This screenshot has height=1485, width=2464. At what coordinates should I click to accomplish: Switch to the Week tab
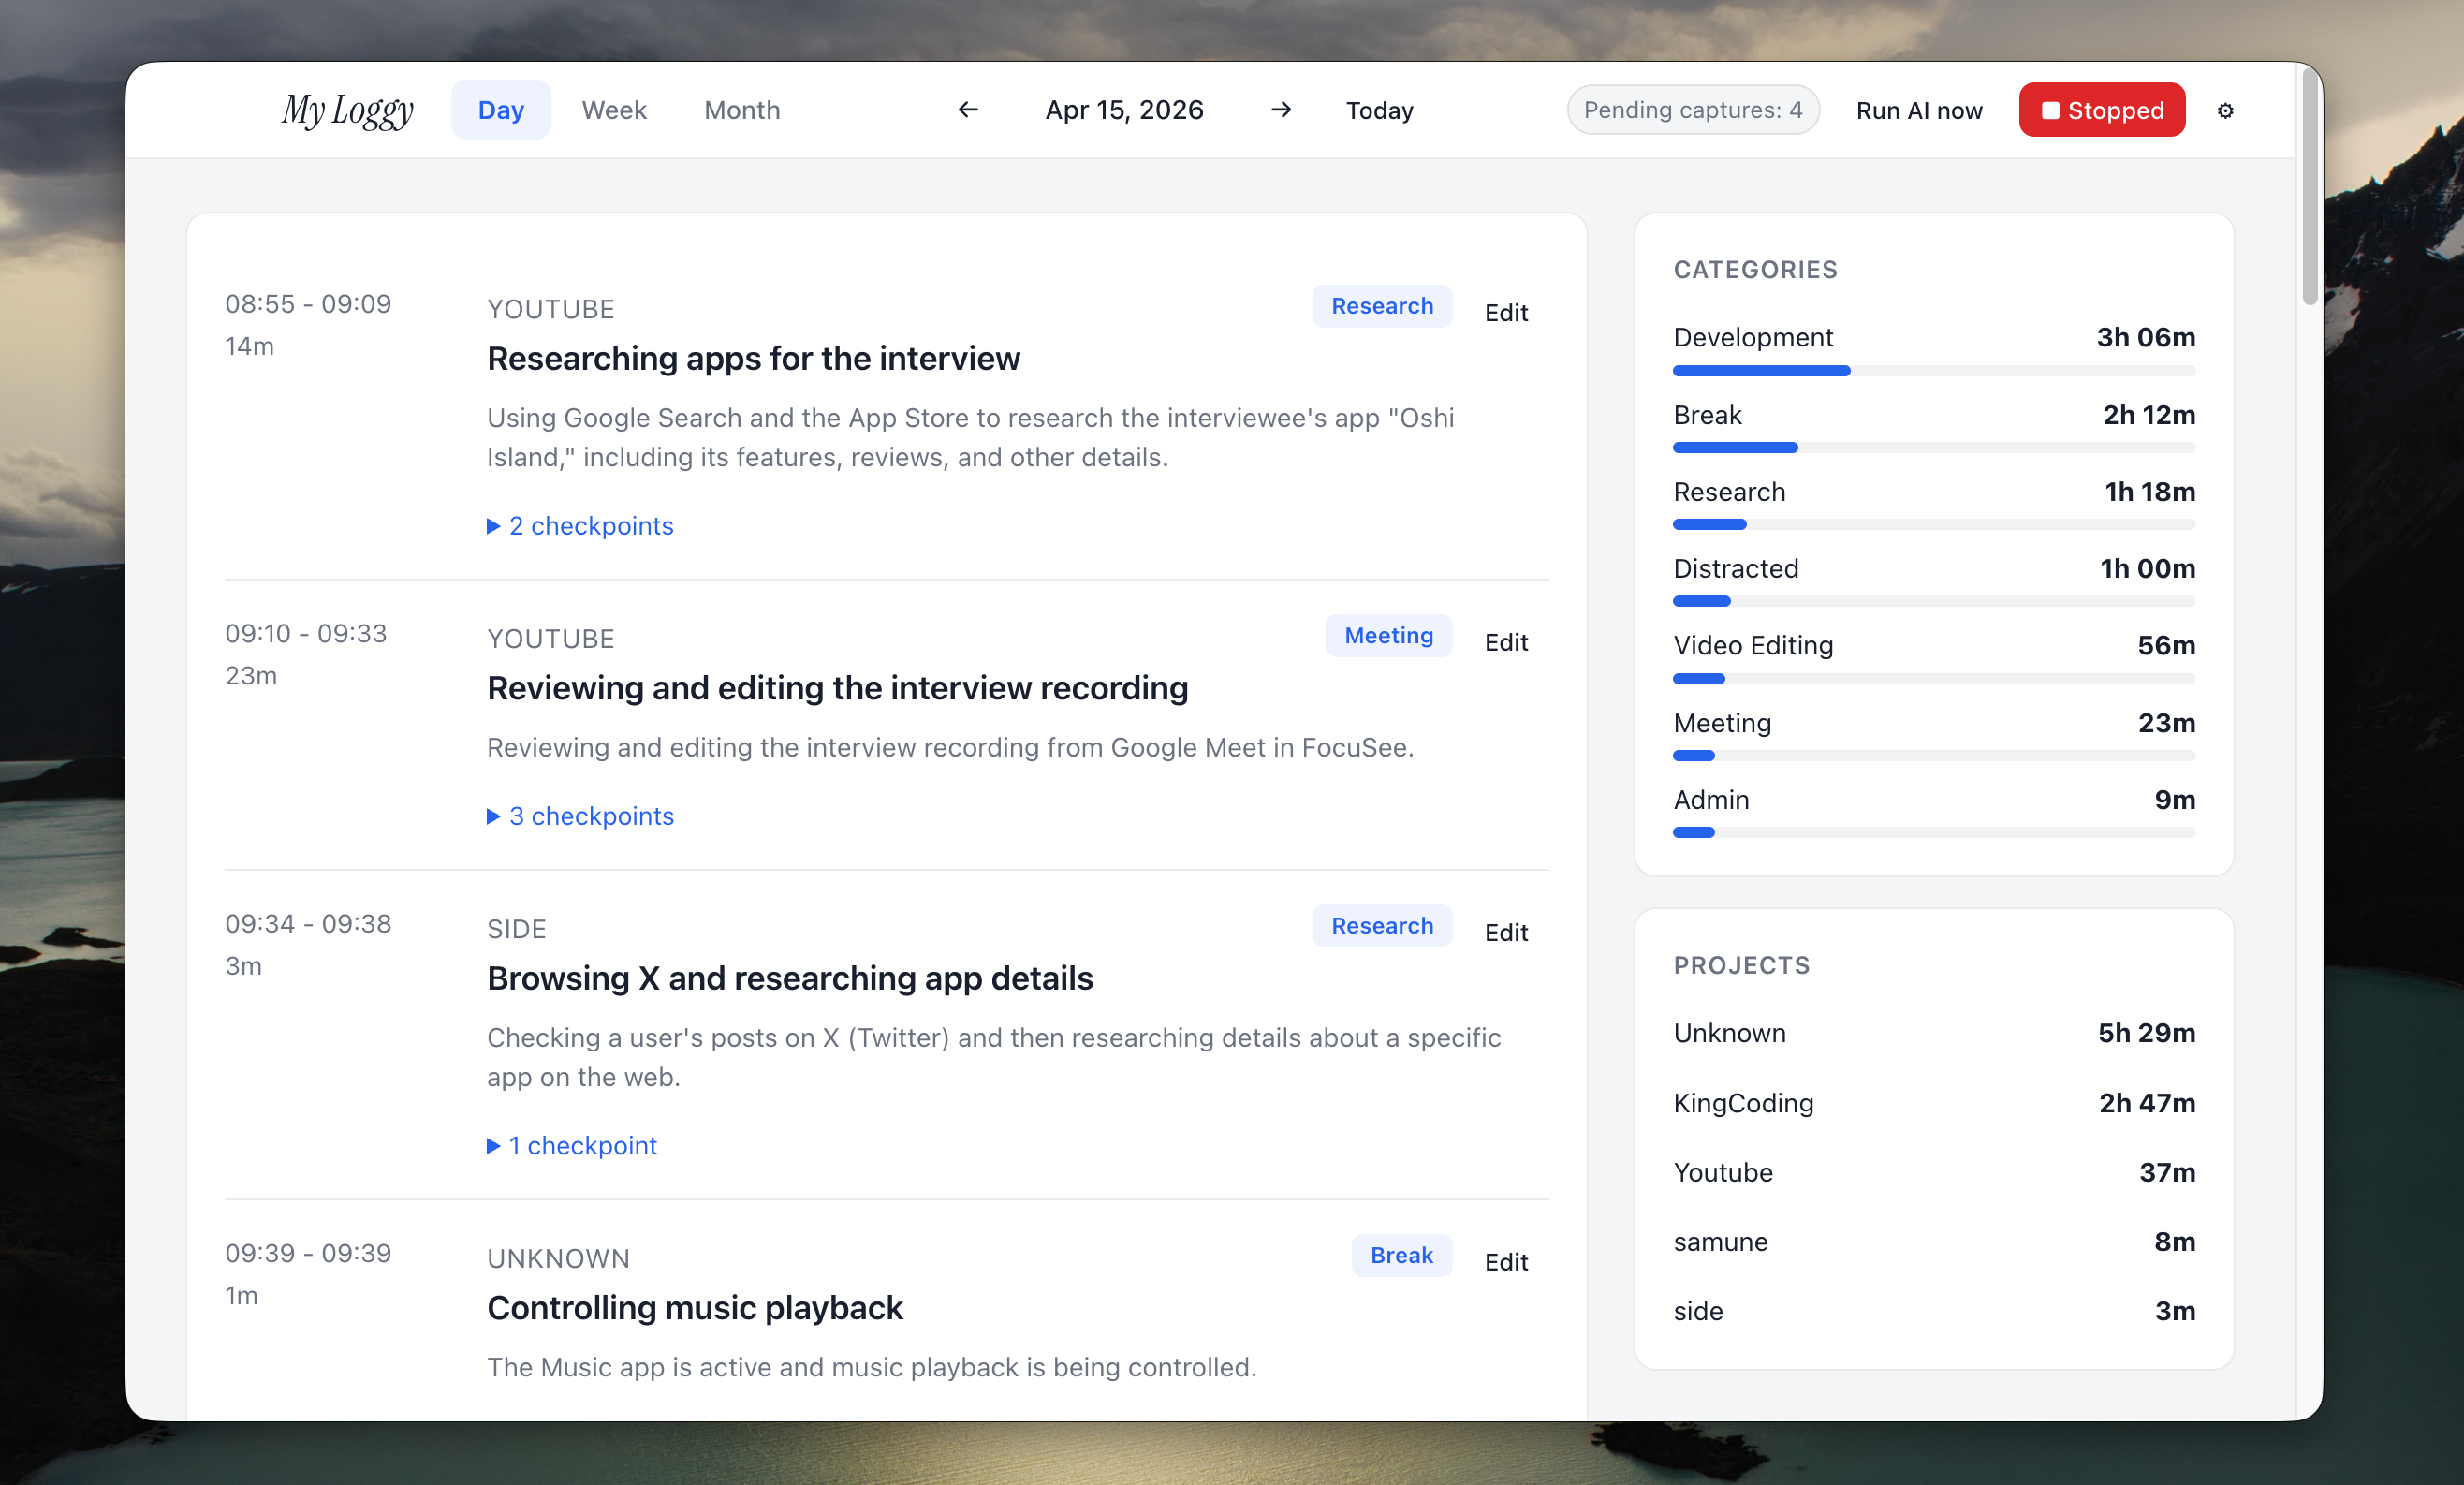614,110
